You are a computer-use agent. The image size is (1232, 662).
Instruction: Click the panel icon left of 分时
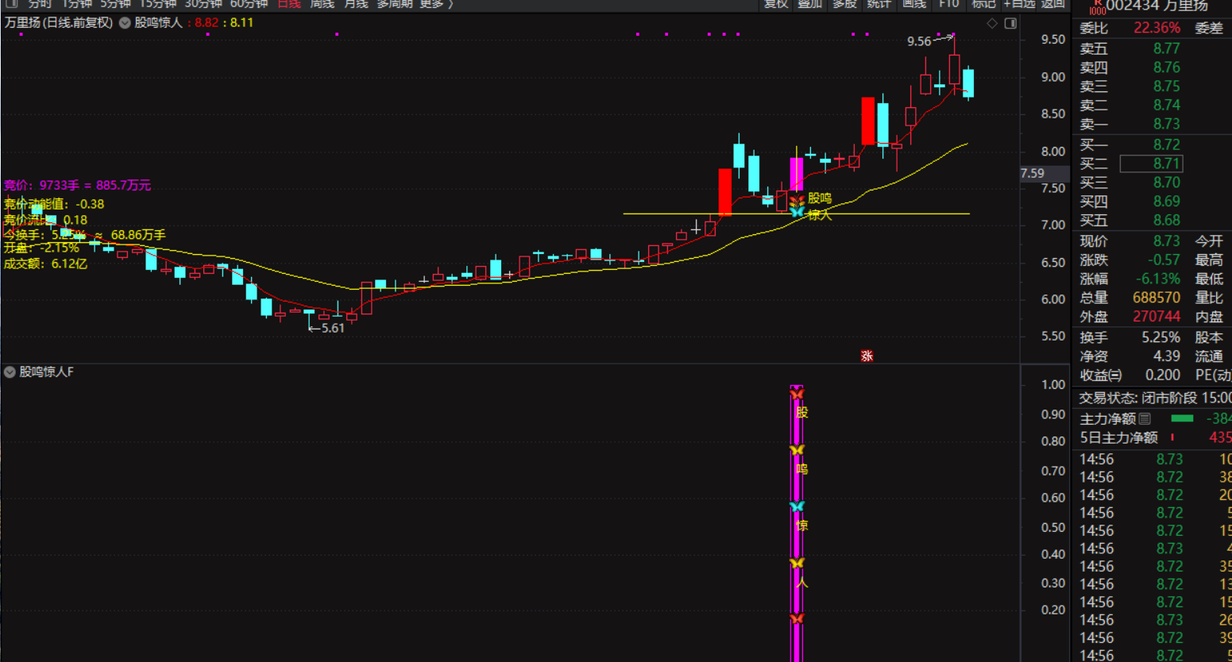coord(11,4)
